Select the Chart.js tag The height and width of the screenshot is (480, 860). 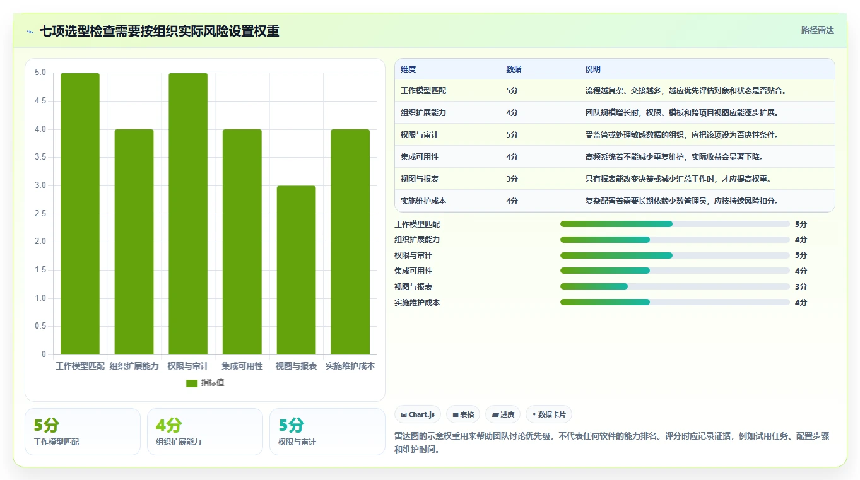coord(418,414)
